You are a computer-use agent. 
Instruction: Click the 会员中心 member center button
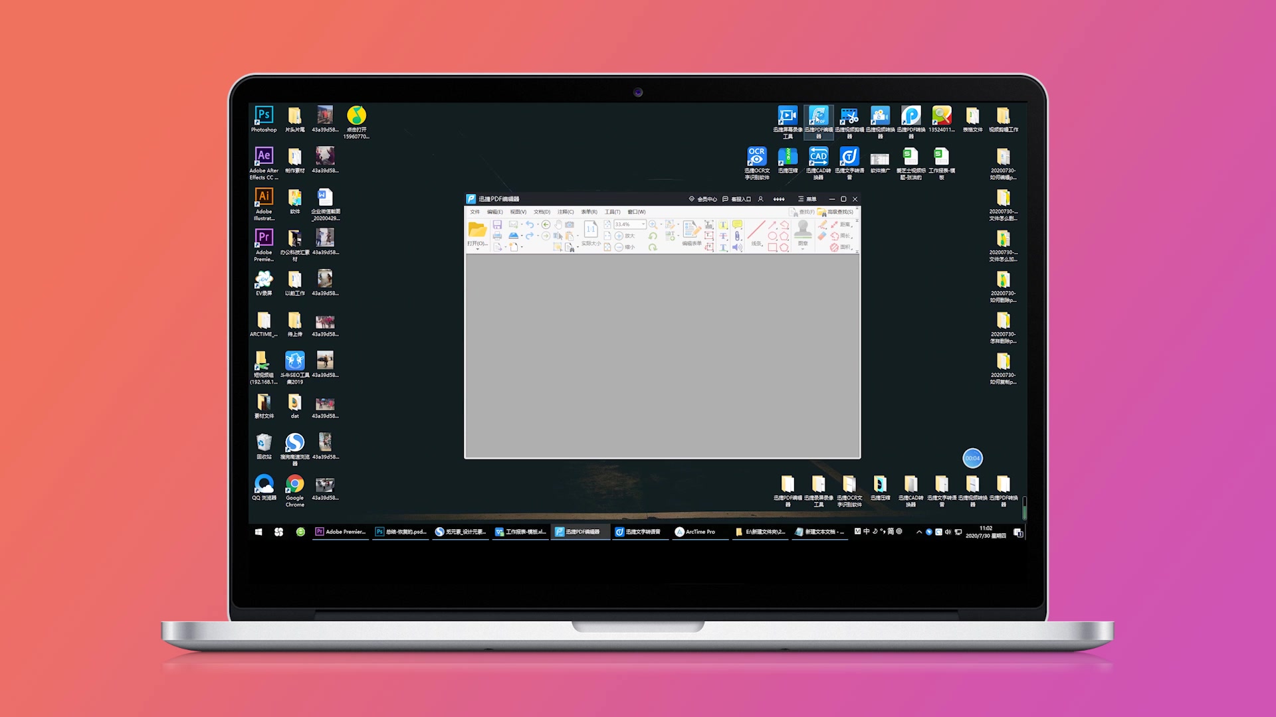point(703,199)
